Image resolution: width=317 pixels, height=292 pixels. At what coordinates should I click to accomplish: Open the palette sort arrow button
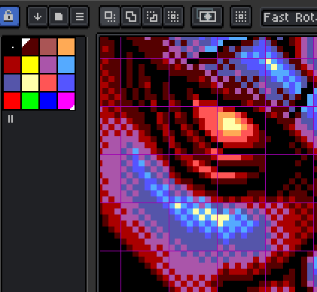[38, 17]
